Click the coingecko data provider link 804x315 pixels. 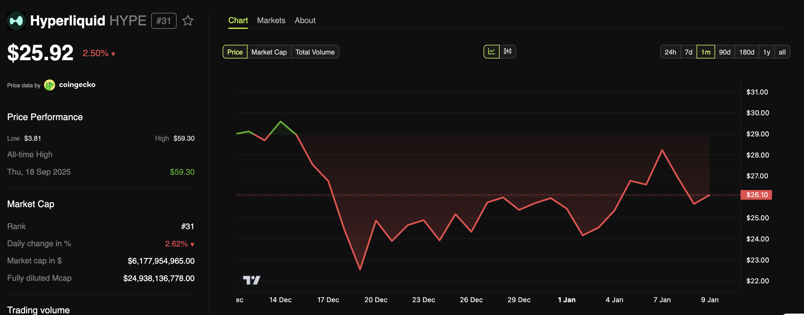pos(77,85)
